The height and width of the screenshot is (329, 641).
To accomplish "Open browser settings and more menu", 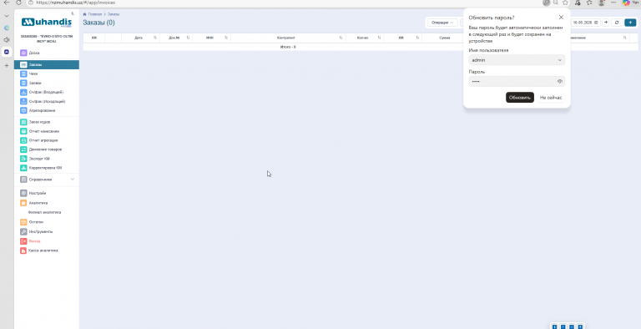I will click(x=613, y=3).
